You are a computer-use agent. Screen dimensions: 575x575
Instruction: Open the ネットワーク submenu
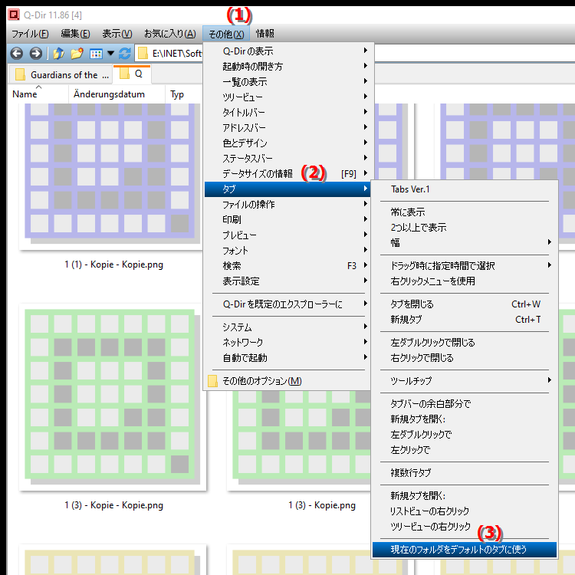pos(287,343)
